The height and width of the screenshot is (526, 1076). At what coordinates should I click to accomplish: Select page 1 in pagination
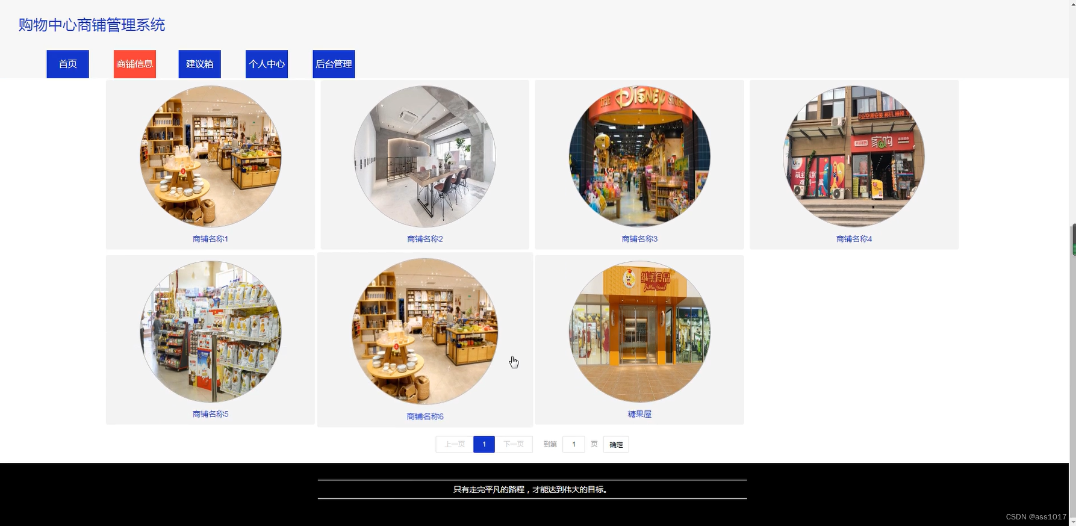484,444
